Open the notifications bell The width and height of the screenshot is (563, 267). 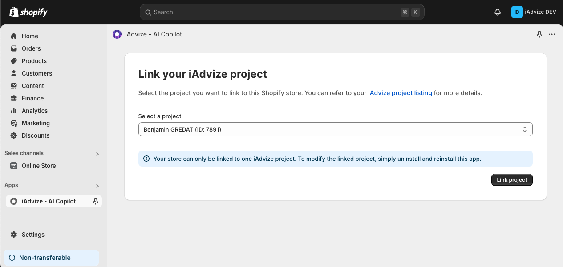(x=498, y=12)
